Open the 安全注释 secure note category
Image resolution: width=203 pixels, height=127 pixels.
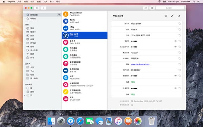(x=32, y=50)
